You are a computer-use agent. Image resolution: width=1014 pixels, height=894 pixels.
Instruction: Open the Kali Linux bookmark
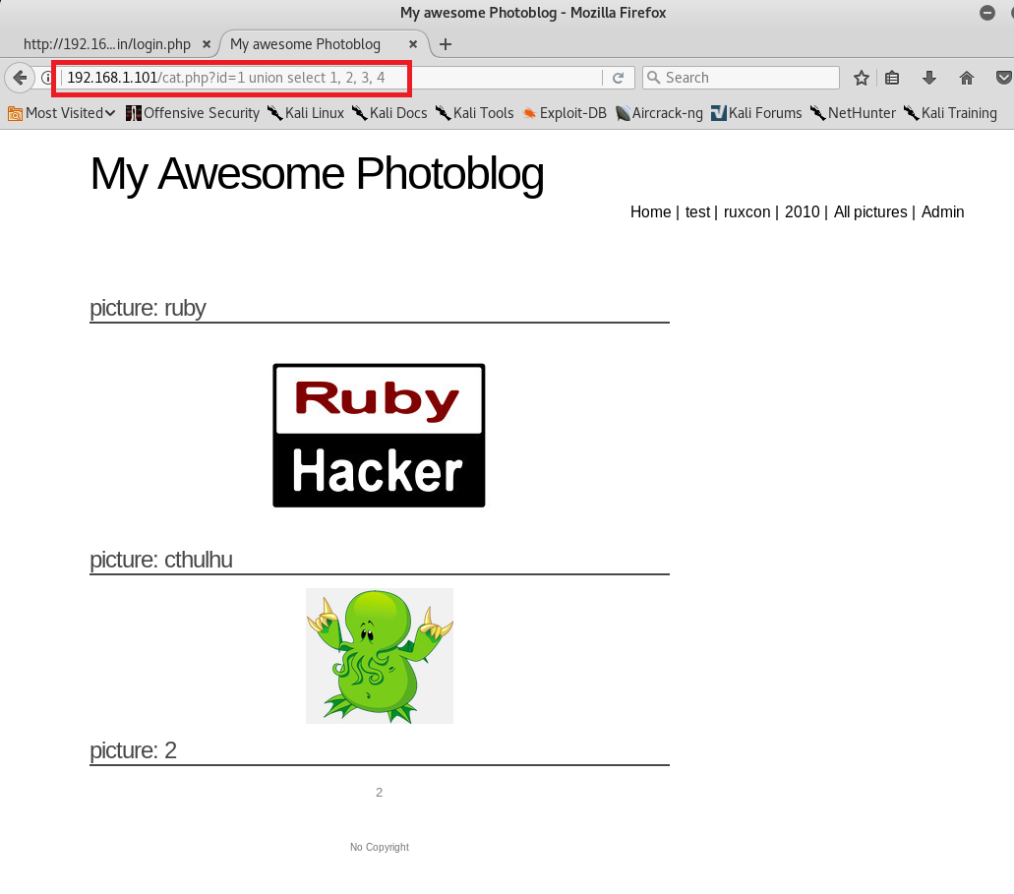(306, 113)
